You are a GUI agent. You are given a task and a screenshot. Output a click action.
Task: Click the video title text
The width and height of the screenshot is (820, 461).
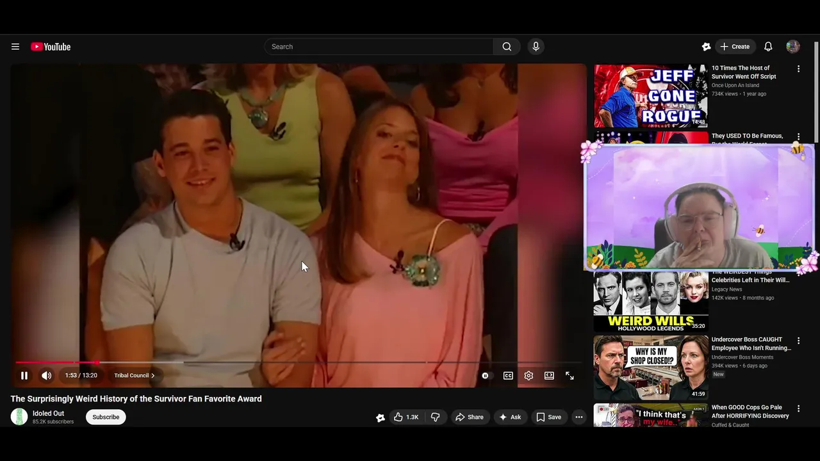pyautogui.click(x=136, y=399)
